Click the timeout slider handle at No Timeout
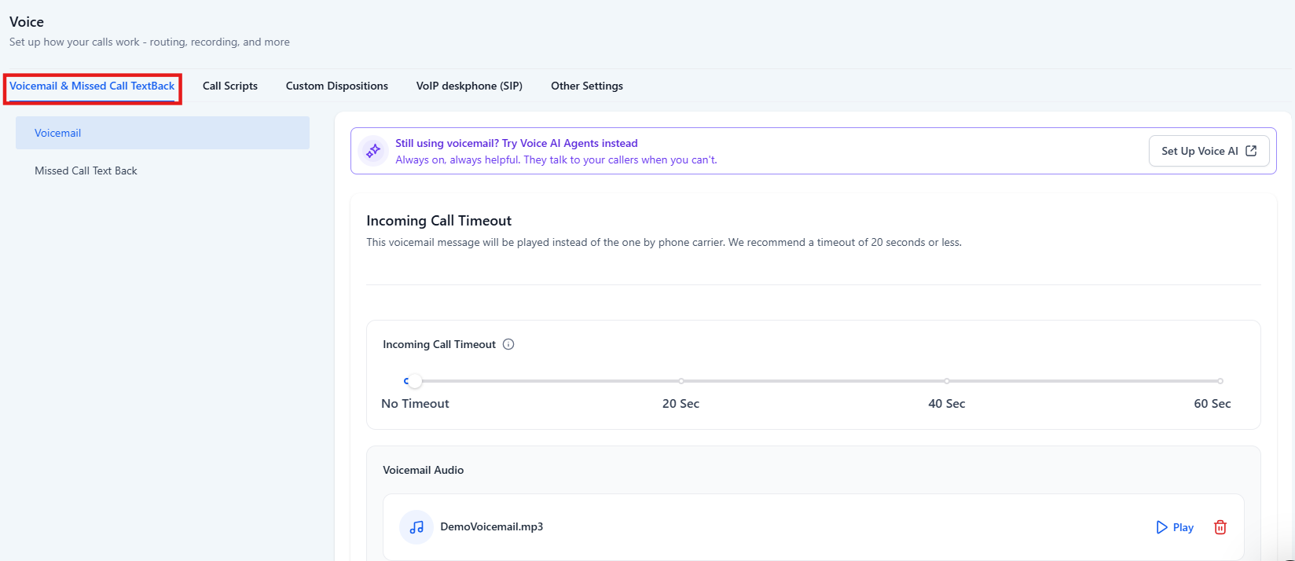Image resolution: width=1295 pixels, height=561 pixels. click(415, 381)
